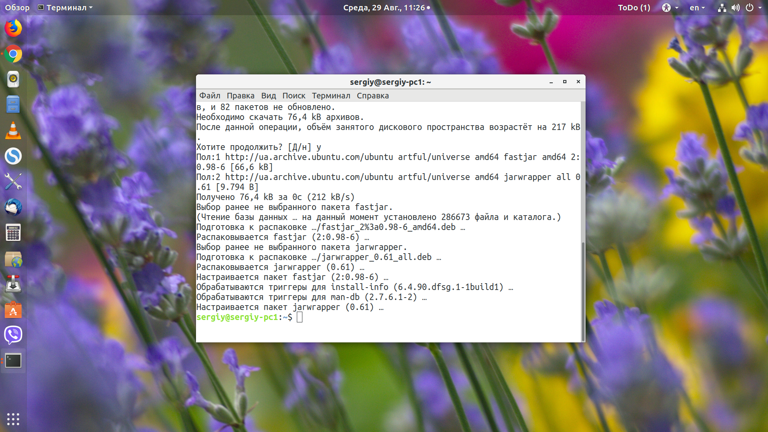Open the system power menu

tap(753, 8)
